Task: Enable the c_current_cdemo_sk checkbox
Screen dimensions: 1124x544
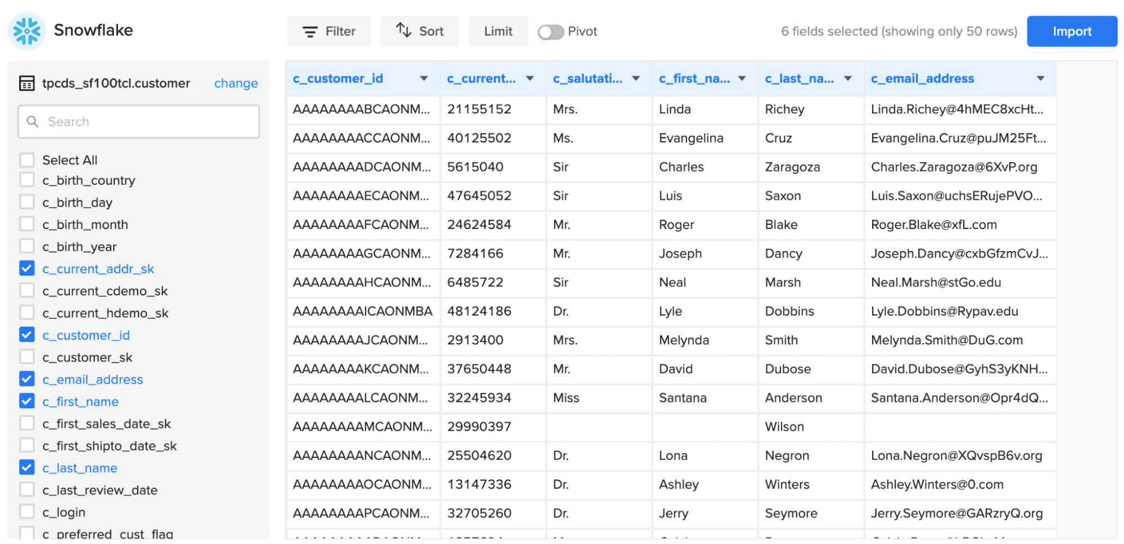Action: (27, 291)
